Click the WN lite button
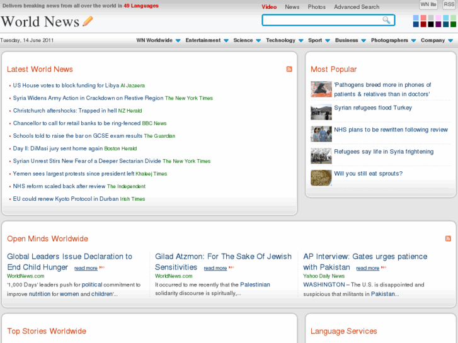Viewport: 458px width, 343px height. pos(428,4)
